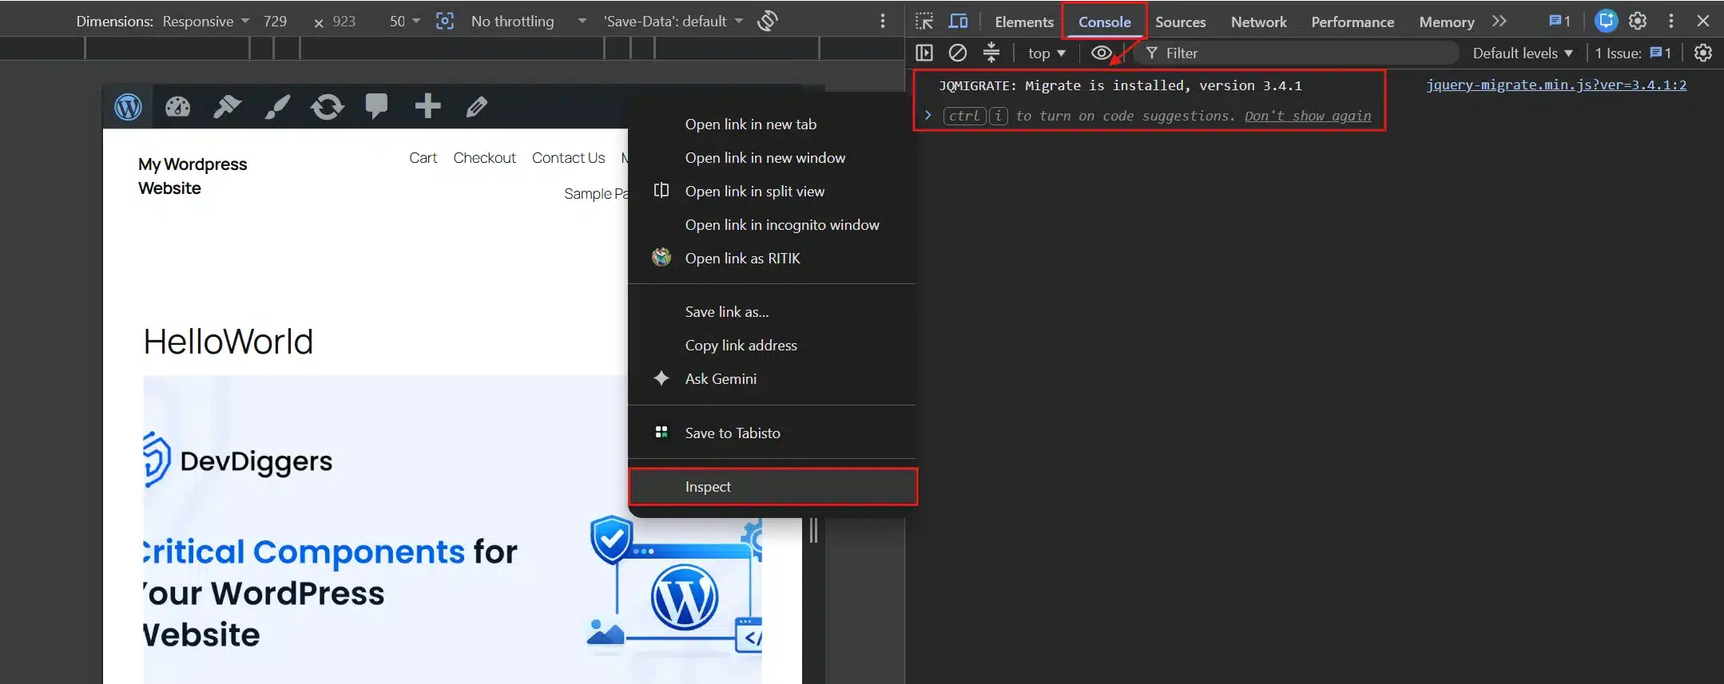The width and height of the screenshot is (1724, 684).
Task: Open the Checkout navigation link
Action: [x=484, y=158]
